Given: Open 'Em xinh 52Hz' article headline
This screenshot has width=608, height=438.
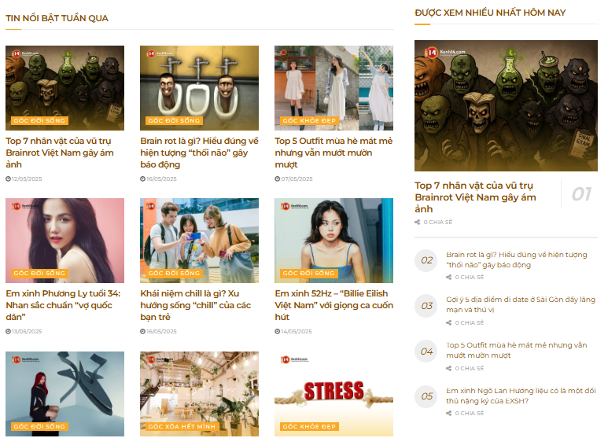Looking at the screenshot, I should tap(333, 305).
